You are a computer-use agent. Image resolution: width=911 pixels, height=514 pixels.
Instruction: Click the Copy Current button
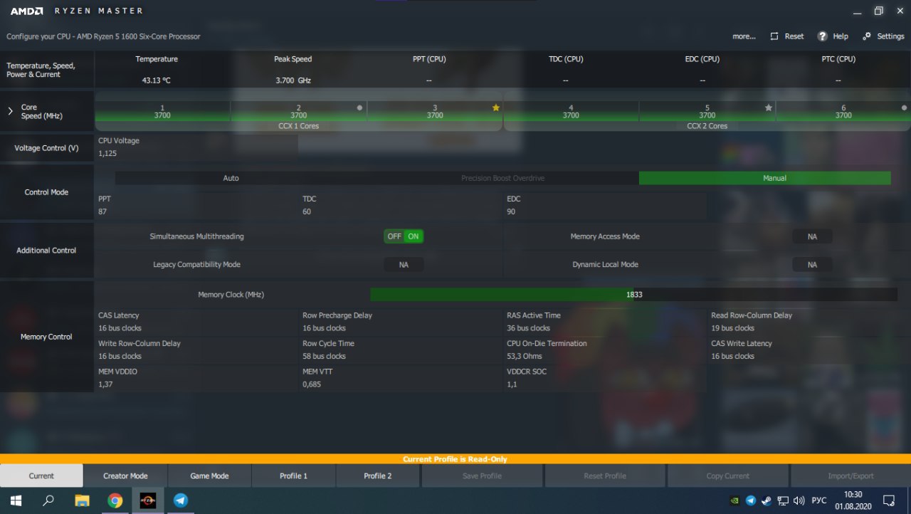click(x=727, y=476)
